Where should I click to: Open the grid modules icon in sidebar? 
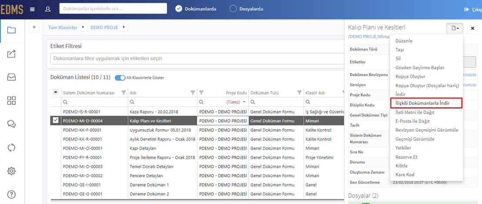pos(11,100)
